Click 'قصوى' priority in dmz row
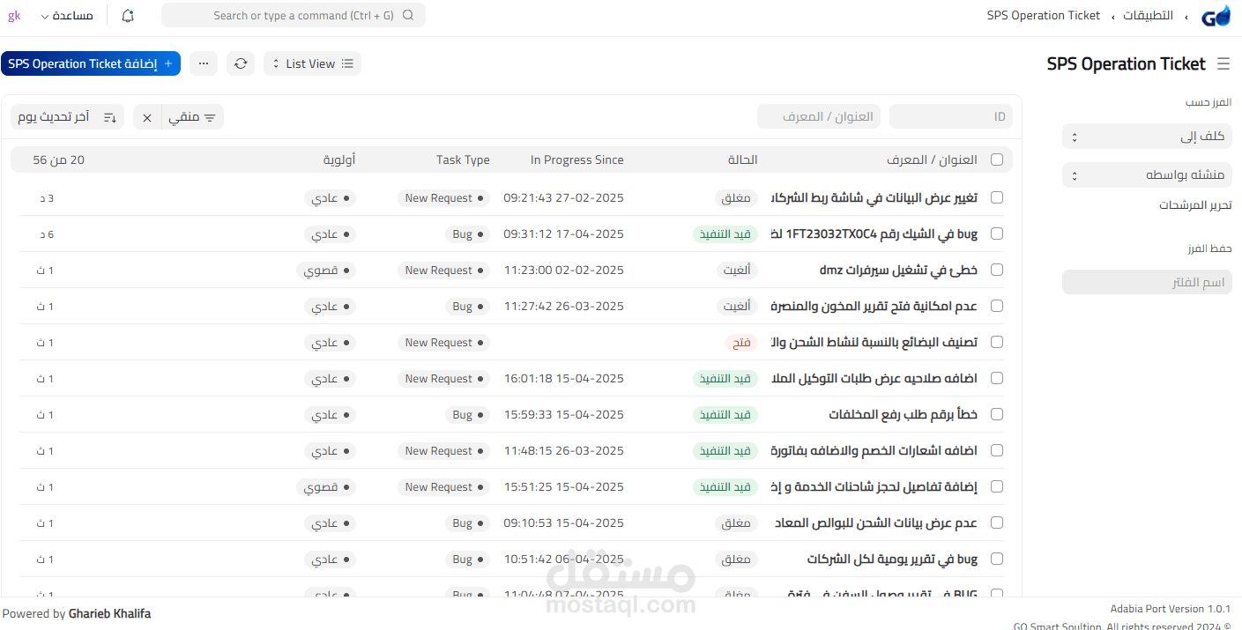Viewport: 1242px width, 630px height. 326,270
